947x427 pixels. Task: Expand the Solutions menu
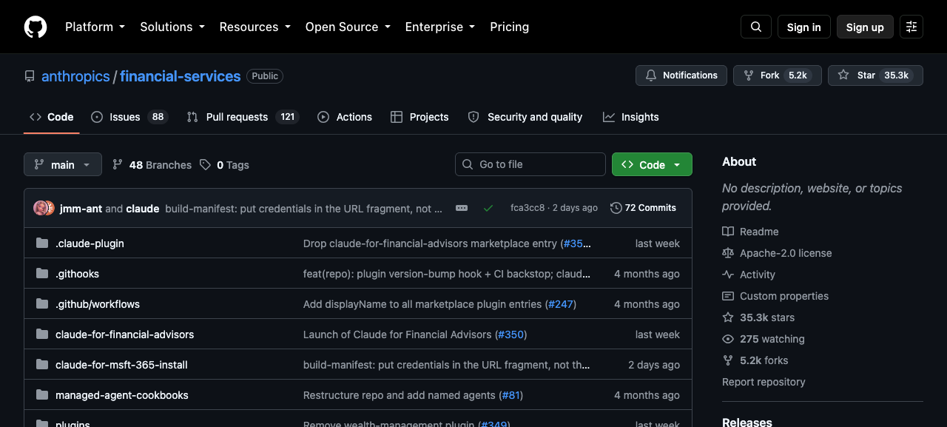click(172, 27)
